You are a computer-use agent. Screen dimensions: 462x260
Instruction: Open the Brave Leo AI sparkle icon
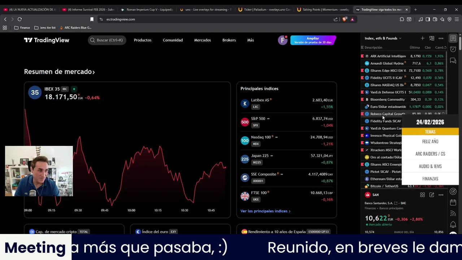point(442,19)
